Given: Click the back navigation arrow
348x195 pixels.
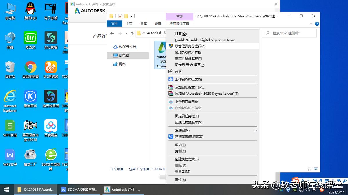Looking at the screenshot, I should tap(112, 33).
